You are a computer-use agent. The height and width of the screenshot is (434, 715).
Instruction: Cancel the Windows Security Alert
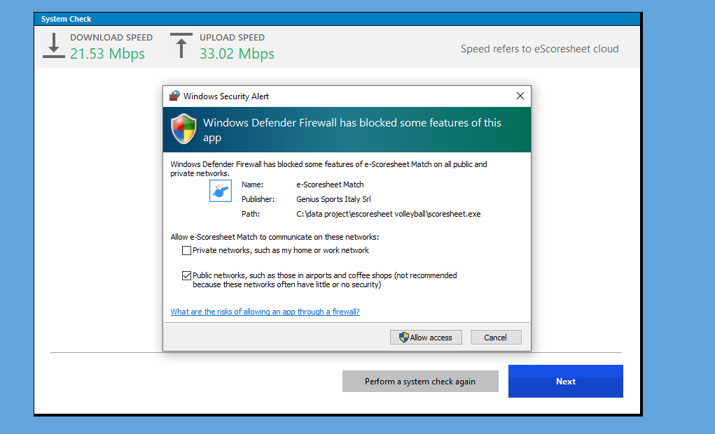point(496,338)
